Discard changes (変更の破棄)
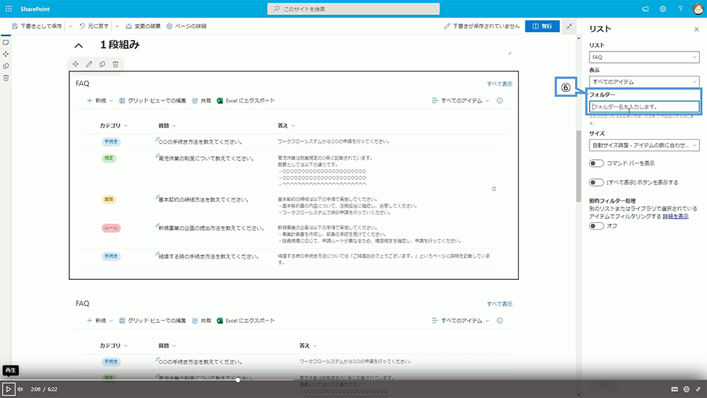 (x=143, y=26)
